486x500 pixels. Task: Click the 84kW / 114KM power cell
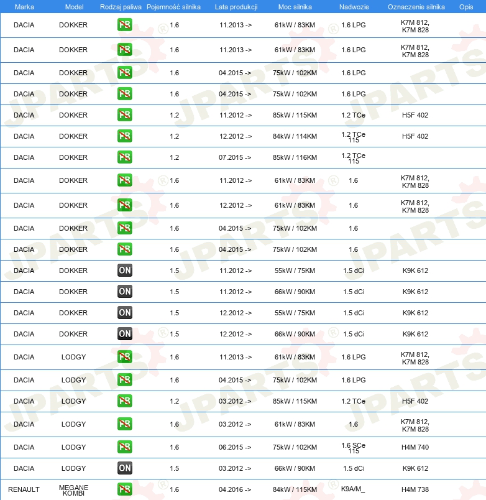(x=295, y=136)
